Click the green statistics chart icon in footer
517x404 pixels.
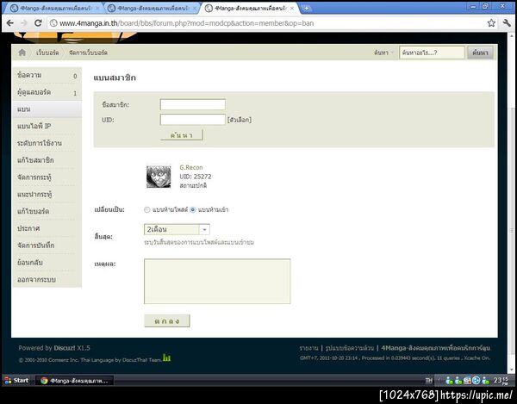tap(167, 357)
